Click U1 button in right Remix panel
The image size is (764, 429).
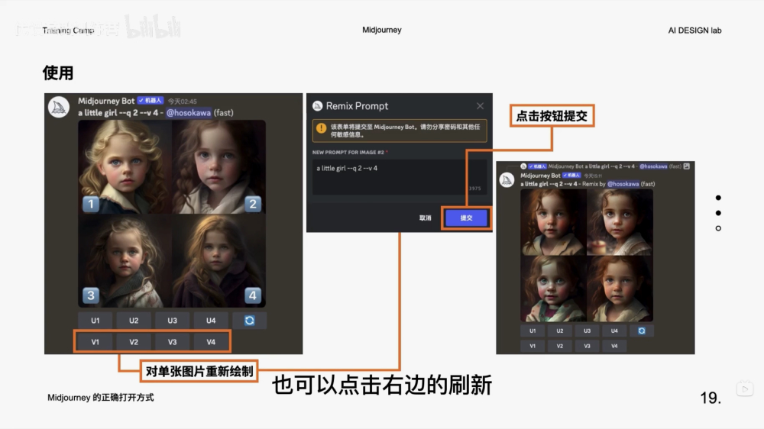[x=533, y=331]
